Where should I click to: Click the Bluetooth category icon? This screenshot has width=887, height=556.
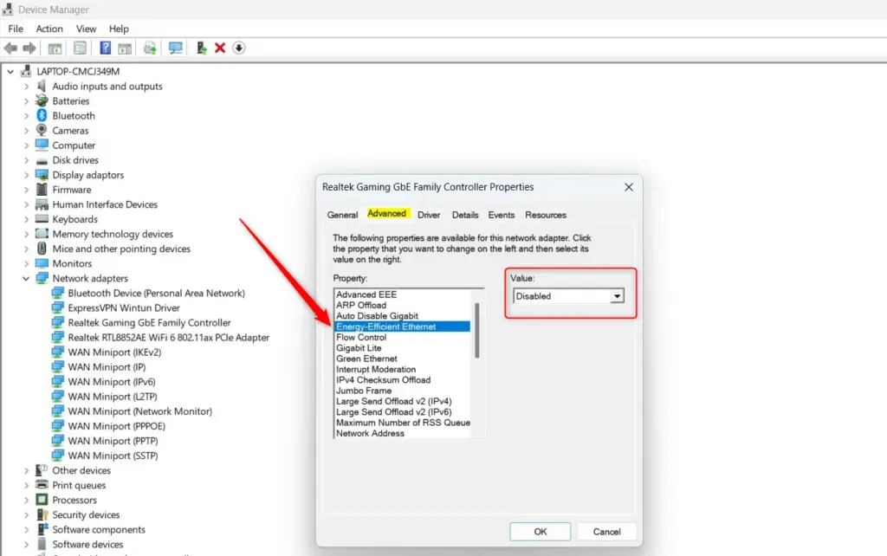click(42, 115)
